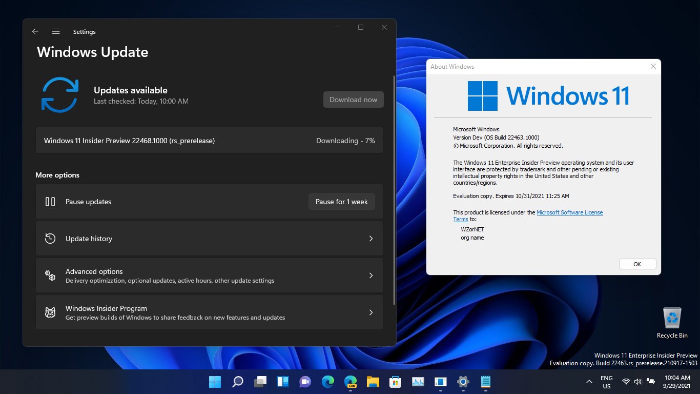Viewport: 700px width, 394px height.
Task: Open the Start menu from the taskbar
Action: (215, 382)
